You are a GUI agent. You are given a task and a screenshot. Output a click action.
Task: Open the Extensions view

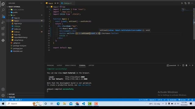(x=3, y=28)
